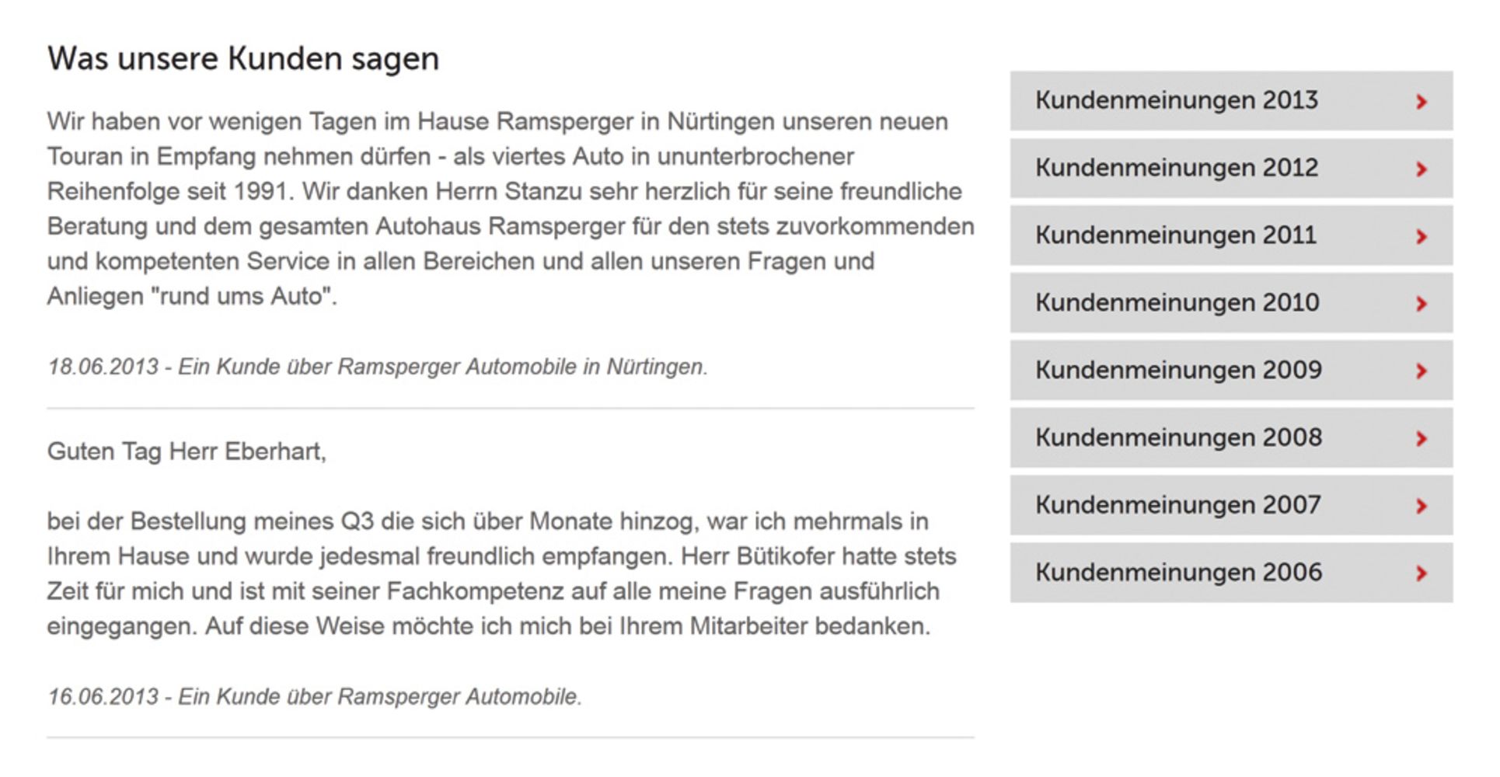Click the 16.06.2013 review caption line
Screen dimensions: 1500x777
pyautogui.click(x=315, y=697)
